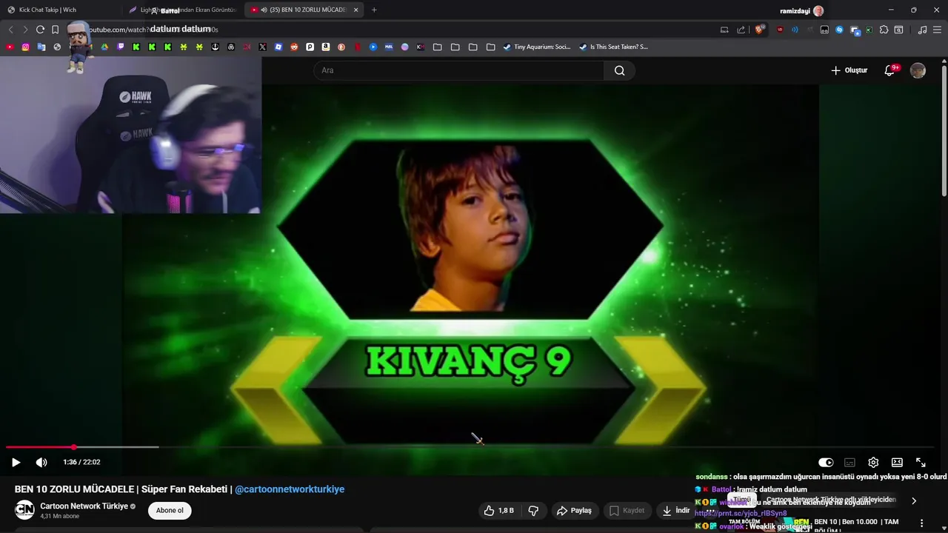Open YouTube account avatar menu
The image size is (948, 533).
(x=918, y=70)
